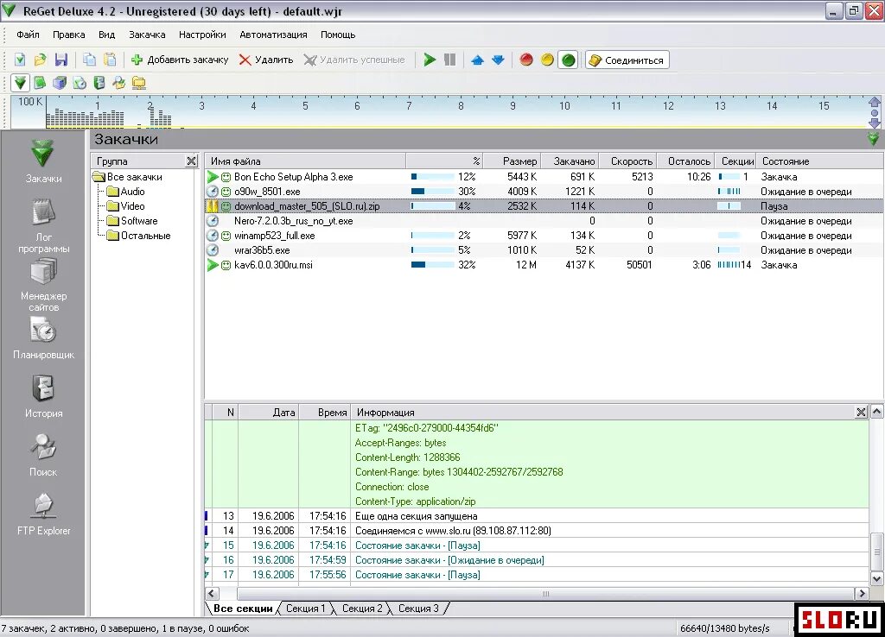Click Удалить in the toolbar
885x637 pixels.
coord(266,60)
